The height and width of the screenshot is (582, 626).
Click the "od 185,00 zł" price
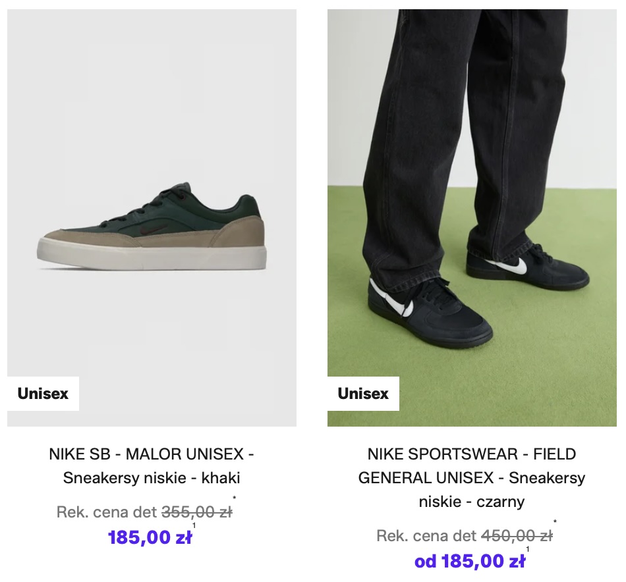pos(470,562)
